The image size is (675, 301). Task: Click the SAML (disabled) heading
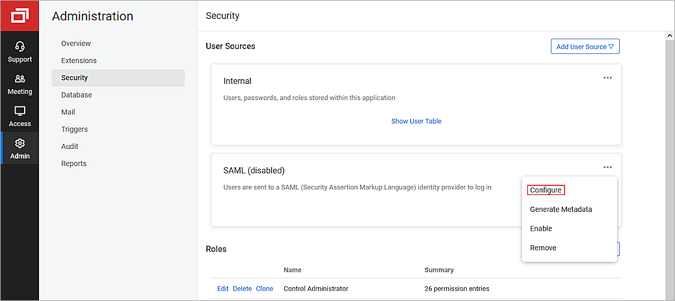pyautogui.click(x=254, y=170)
